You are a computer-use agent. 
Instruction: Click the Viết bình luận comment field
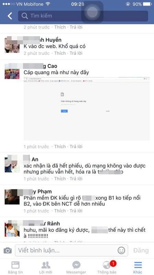pyautogui.click(x=72, y=251)
